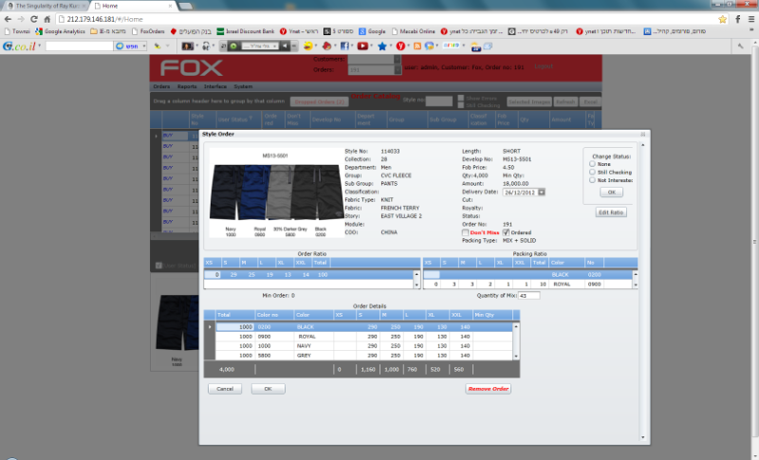The width and height of the screenshot is (759, 460).
Task: Click the toolbar search text field
Action: [x=79, y=46]
